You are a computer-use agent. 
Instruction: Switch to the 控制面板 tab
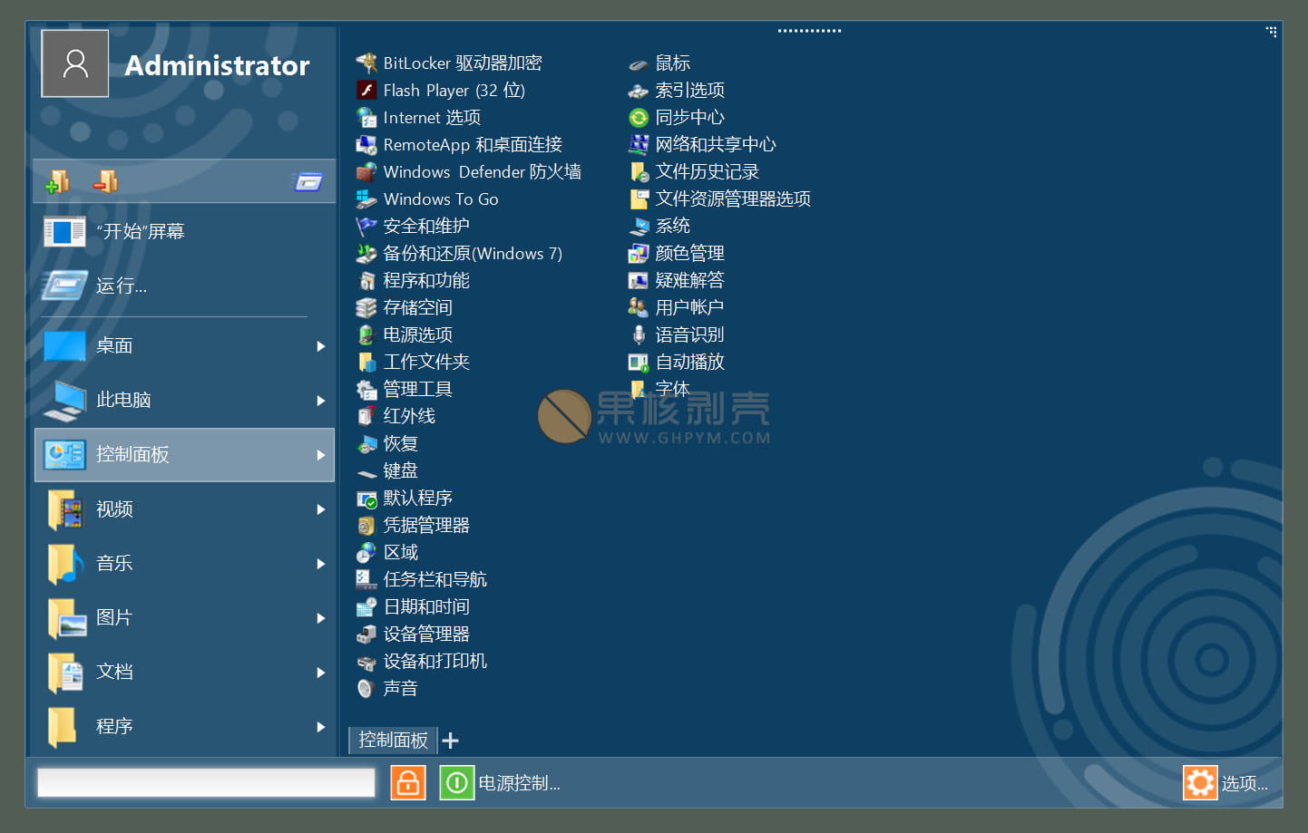click(392, 740)
